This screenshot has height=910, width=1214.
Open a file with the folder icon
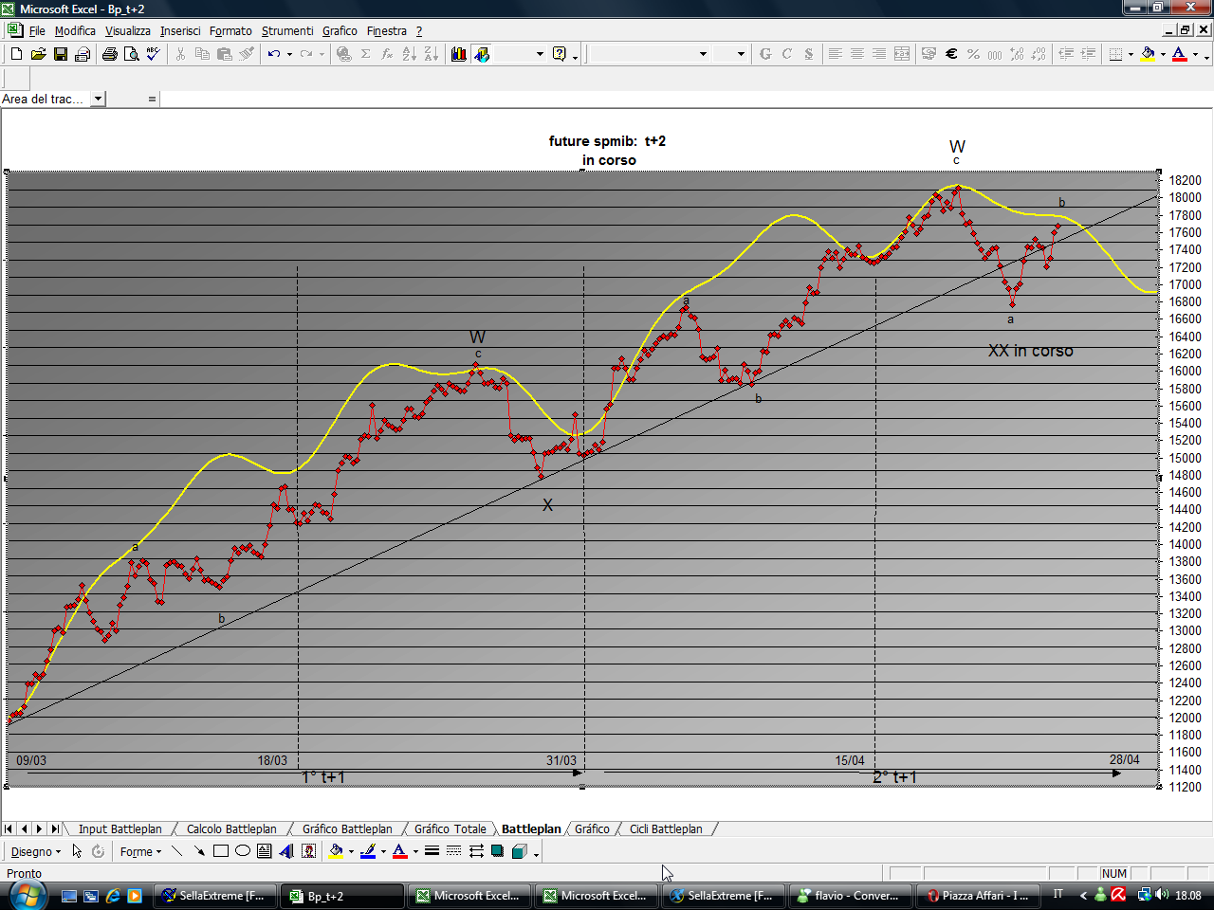pos(38,54)
